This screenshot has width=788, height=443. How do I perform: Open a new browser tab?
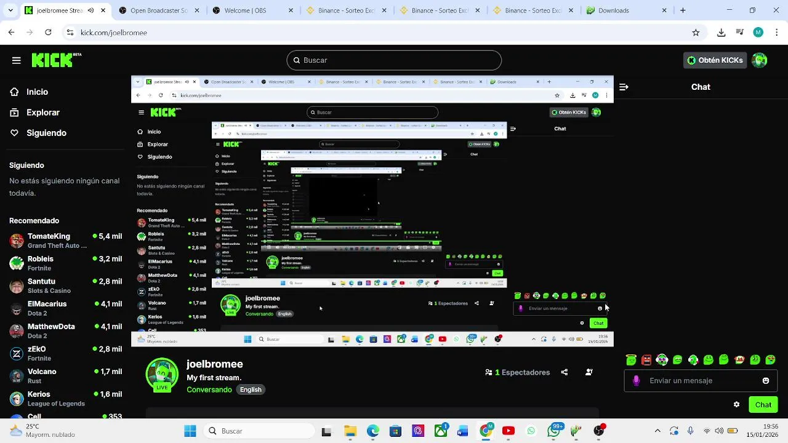(x=683, y=10)
